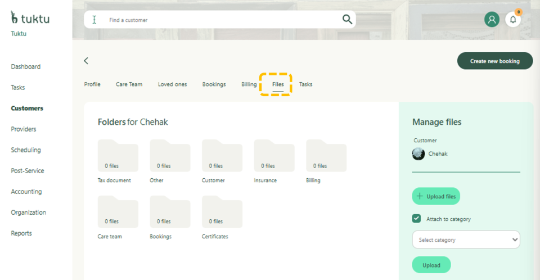Open the Care Team tab
Viewport: 540px width, 280px height.
[x=129, y=84]
